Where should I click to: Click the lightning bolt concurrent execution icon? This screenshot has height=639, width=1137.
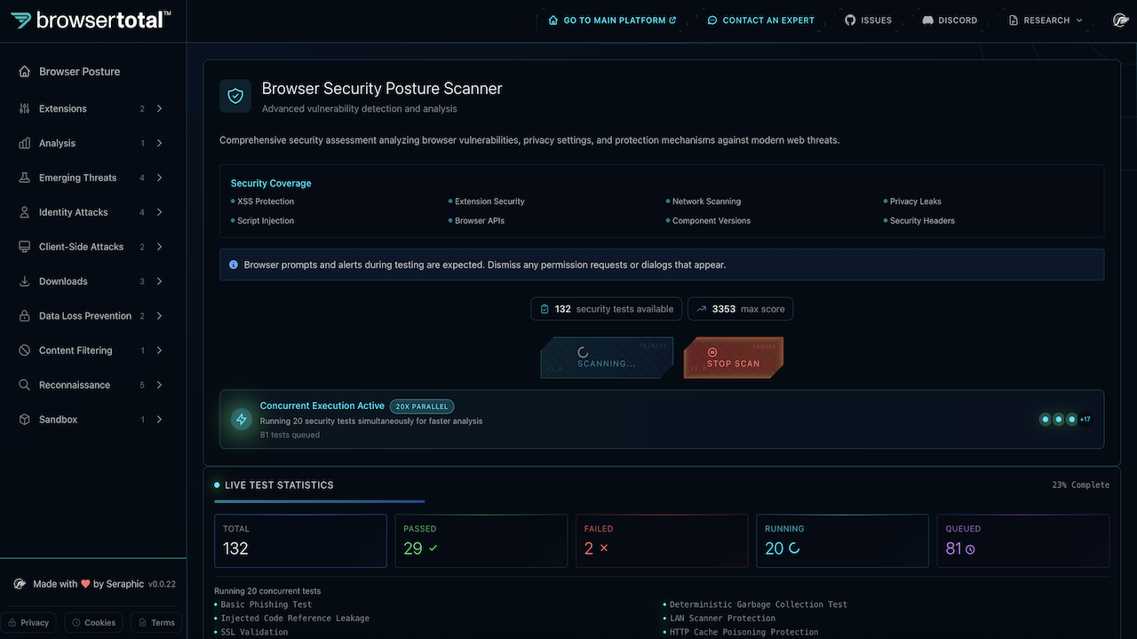click(242, 419)
